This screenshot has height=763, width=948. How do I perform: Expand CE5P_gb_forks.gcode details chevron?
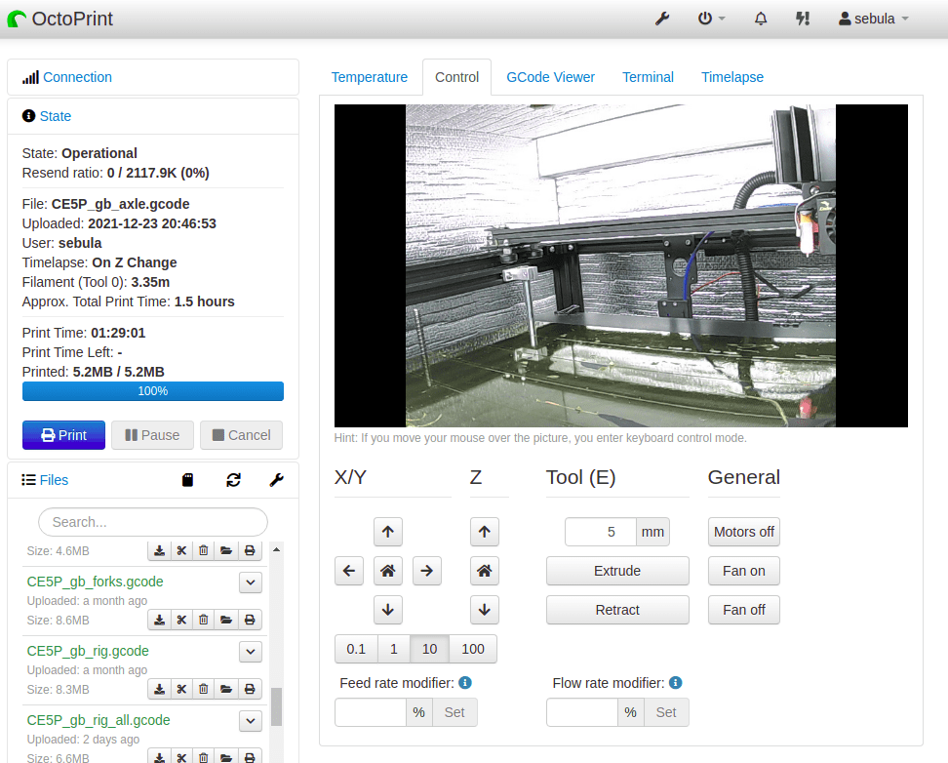[251, 582]
